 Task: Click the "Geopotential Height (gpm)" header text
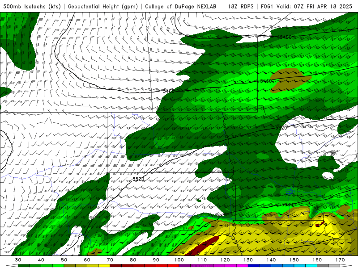[103, 7]
